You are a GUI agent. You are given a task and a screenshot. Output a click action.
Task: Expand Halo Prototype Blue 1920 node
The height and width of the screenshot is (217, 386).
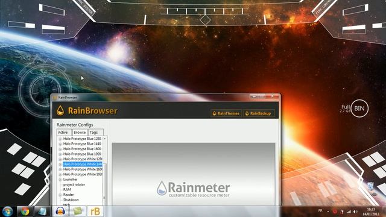tap(60, 154)
